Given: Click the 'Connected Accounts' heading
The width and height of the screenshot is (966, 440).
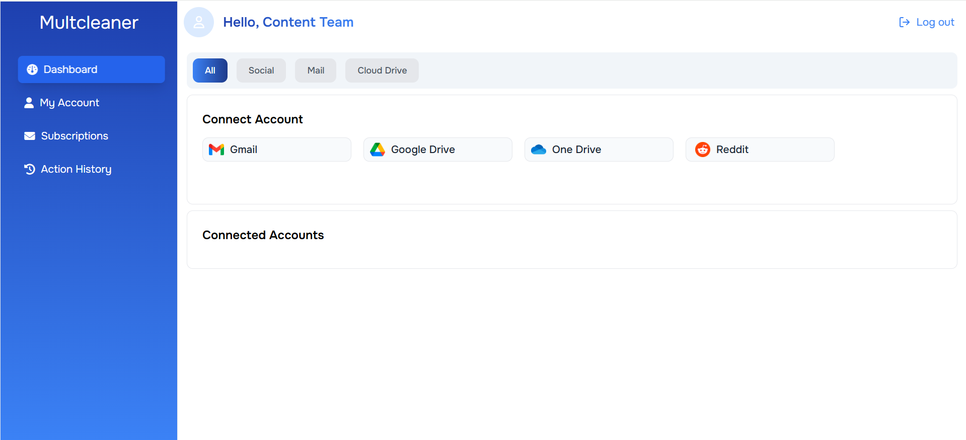Looking at the screenshot, I should [x=263, y=235].
